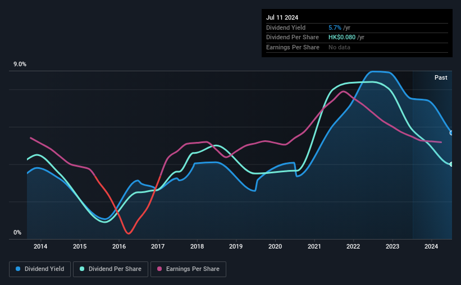Click the 2014 x-axis label
This screenshot has width=461, height=285.
coord(40,246)
